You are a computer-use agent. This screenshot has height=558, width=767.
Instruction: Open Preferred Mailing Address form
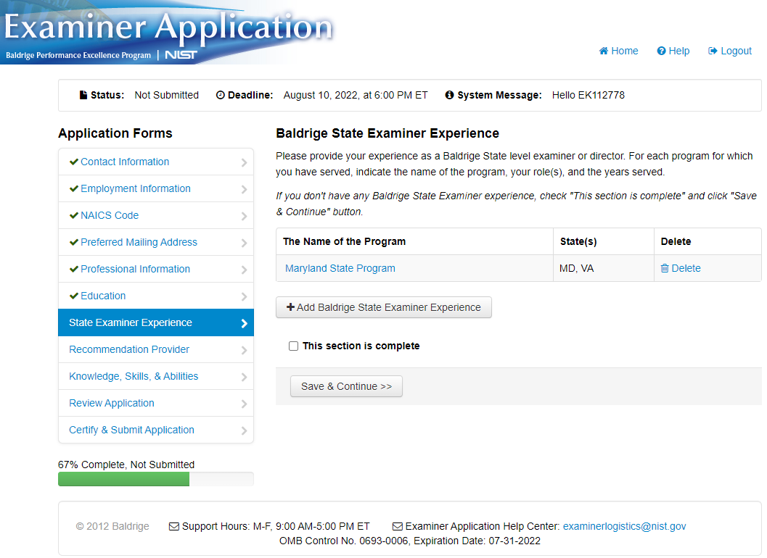[x=155, y=242]
